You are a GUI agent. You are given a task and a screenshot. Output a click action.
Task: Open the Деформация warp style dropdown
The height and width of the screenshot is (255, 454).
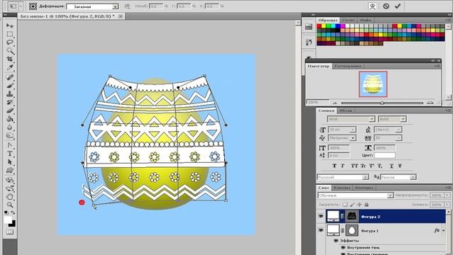pos(115,6)
